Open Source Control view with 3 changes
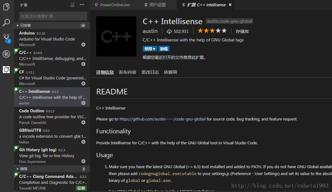Screen dimensions: 332x192 coord(7,38)
